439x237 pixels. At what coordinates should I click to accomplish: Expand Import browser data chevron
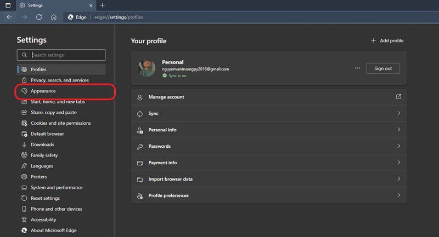click(x=399, y=179)
